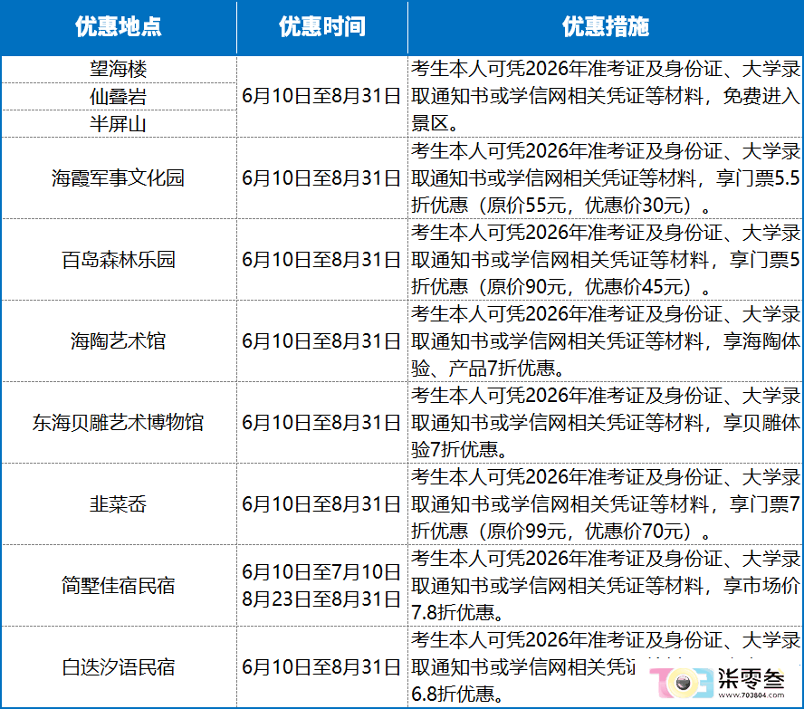Select the 海霞军事文化园 cell
Screen dimensions: 804x709
tap(119, 177)
